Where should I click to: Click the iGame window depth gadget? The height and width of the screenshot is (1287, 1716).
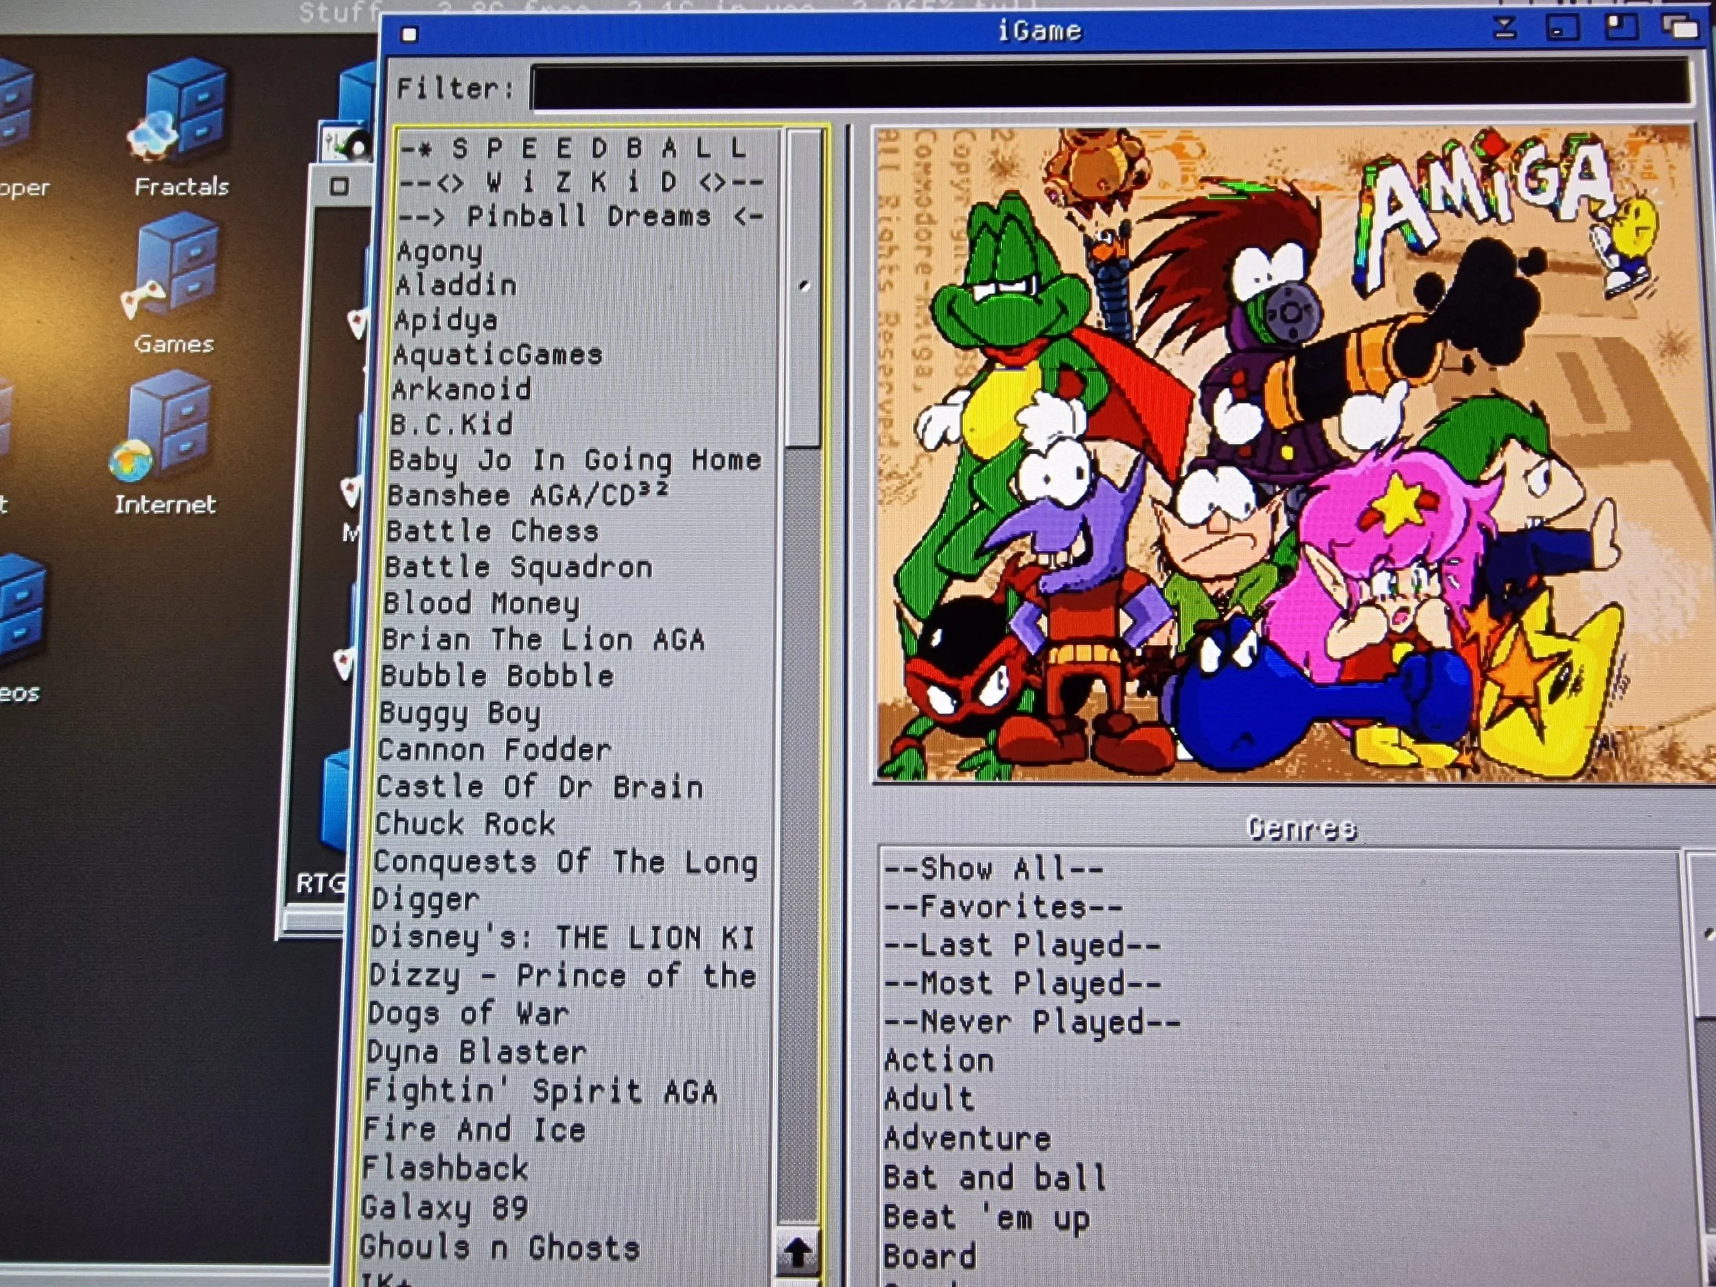pos(1680,28)
